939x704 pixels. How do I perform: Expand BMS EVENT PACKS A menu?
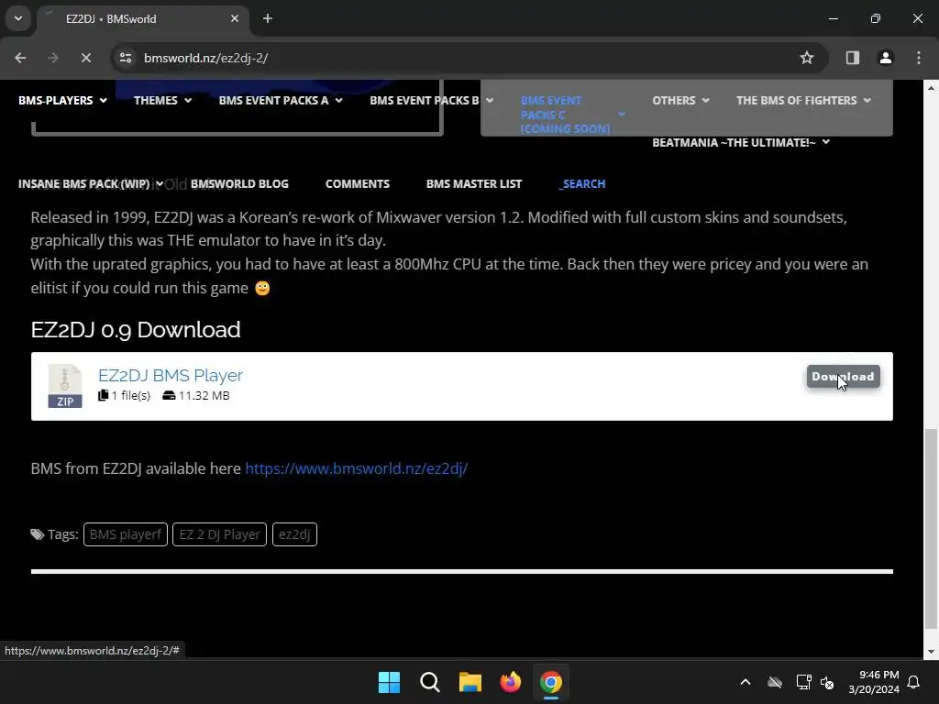[x=281, y=101]
